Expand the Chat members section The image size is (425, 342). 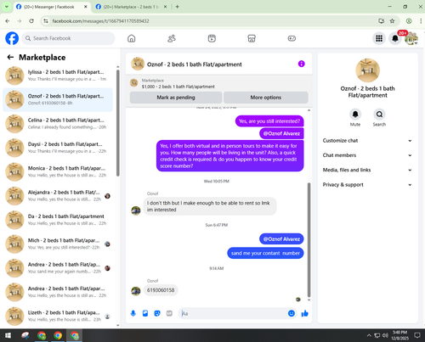click(x=367, y=155)
